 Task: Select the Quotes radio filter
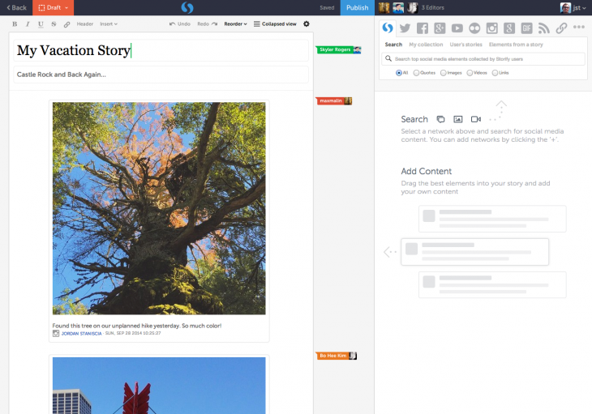click(x=417, y=72)
